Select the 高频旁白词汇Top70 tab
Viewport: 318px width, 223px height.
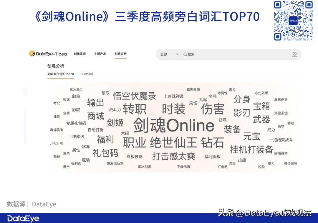pyautogui.click(x=60, y=74)
